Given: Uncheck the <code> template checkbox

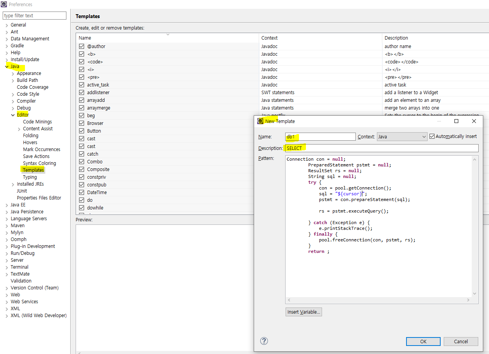Looking at the screenshot, I should click(x=81, y=62).
